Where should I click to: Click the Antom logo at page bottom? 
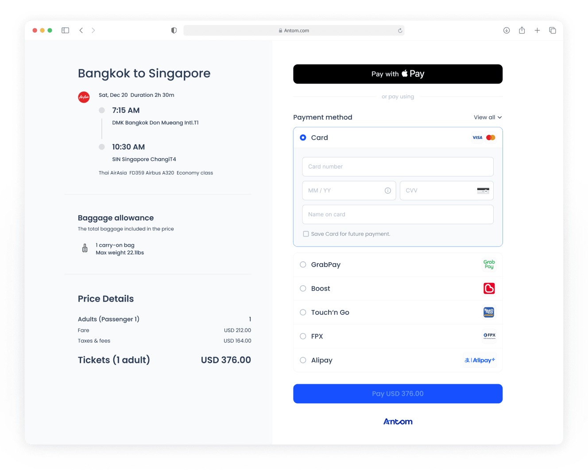[398, 421]
